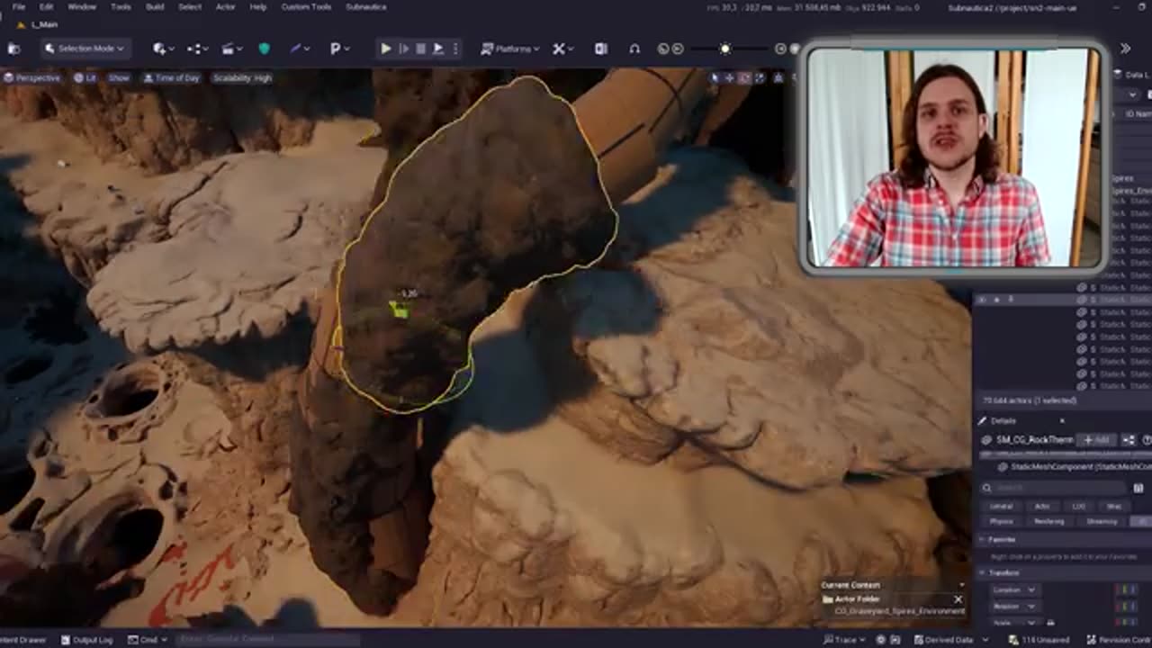This screenshot has height=648, width=1152.
Task: Click the blueprint icon beside Add button
Action: [1128, 440]
